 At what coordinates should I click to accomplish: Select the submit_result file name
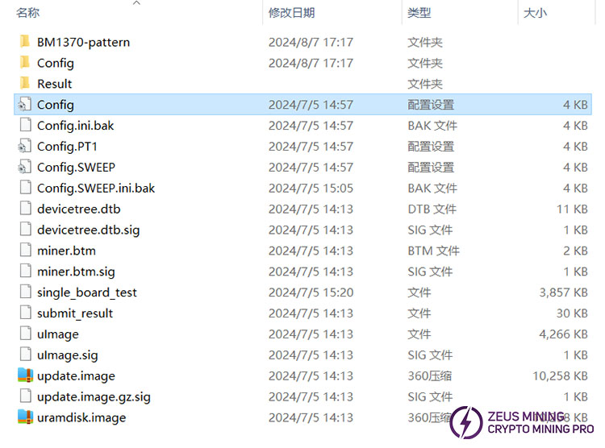[x=75, y=313]
